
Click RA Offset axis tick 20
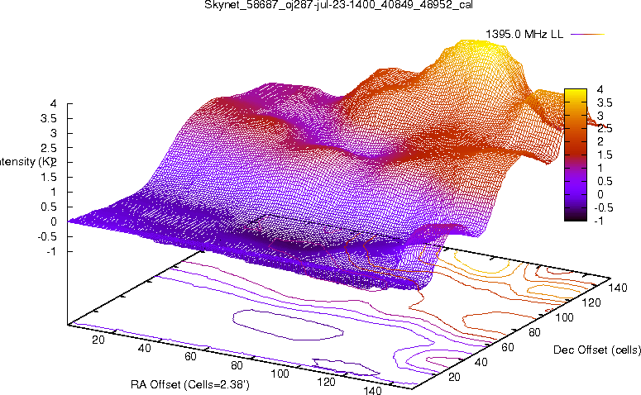[98, 340]
